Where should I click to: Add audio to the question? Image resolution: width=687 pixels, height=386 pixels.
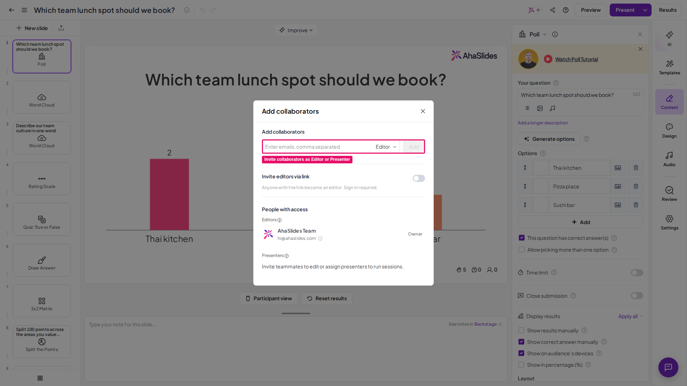point(552,108)
